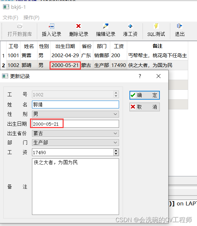Click cell 广东 in table
The image size is (197, 226).
point(87,56)
